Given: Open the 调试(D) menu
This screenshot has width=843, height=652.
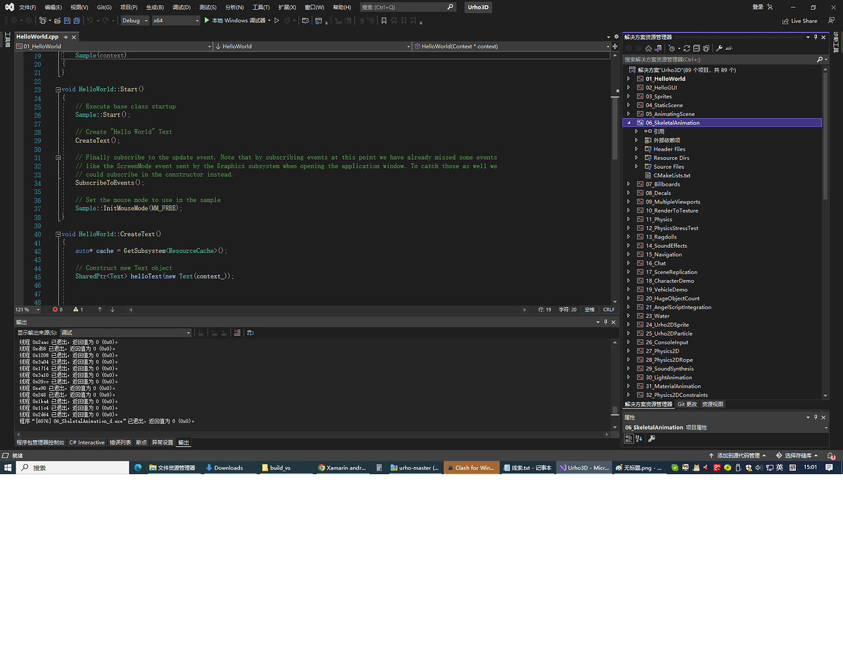Looking at the screenshot, I should tap(181, 7).
